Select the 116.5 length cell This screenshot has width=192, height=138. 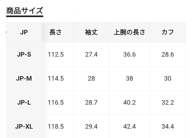point(56,102)
